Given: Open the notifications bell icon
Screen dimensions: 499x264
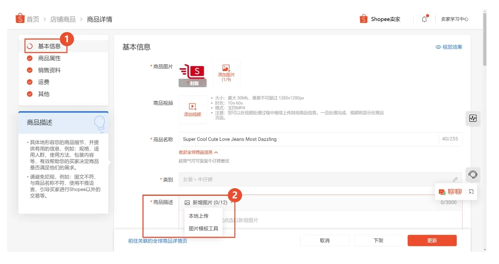Looking at the screenshot, I should [424, 19].
